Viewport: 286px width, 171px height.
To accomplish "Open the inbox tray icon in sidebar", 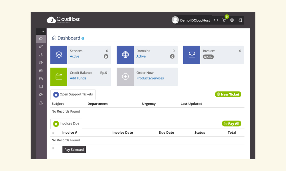I will 41,78.
